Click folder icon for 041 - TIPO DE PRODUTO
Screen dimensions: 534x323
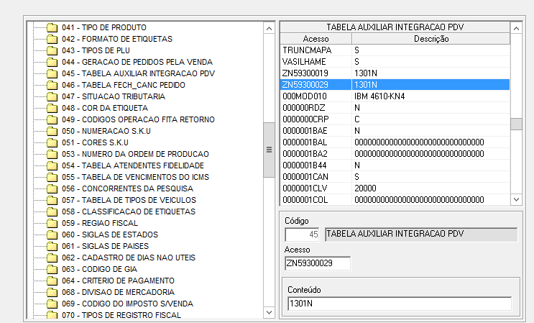[x=52, y=27]
